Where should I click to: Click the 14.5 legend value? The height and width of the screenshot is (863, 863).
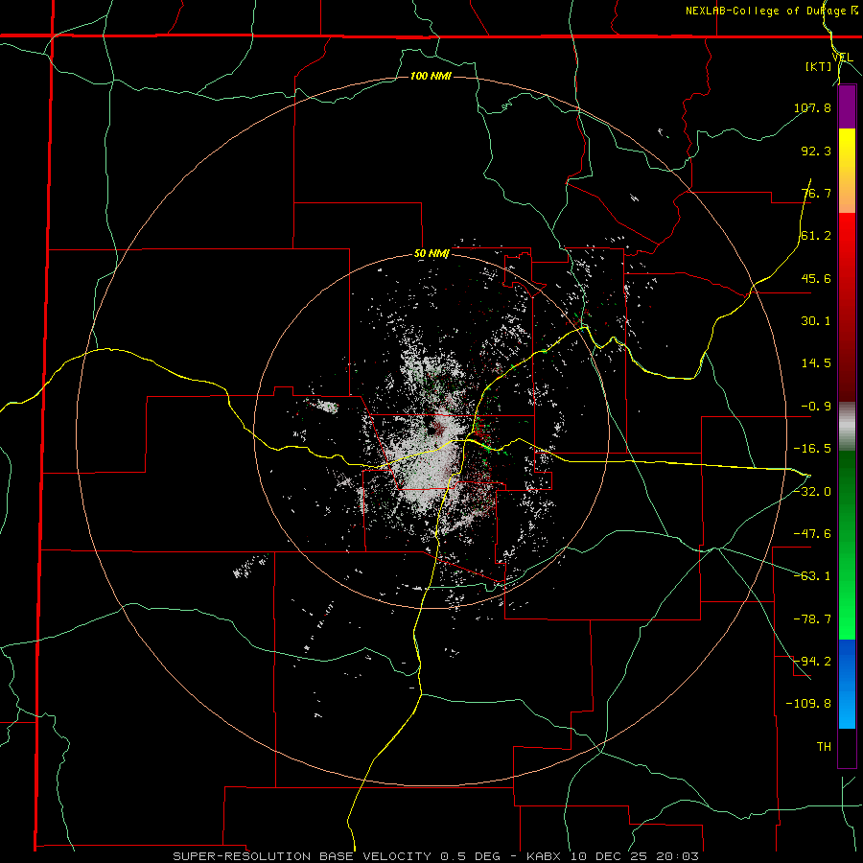[x=816, y=363]
